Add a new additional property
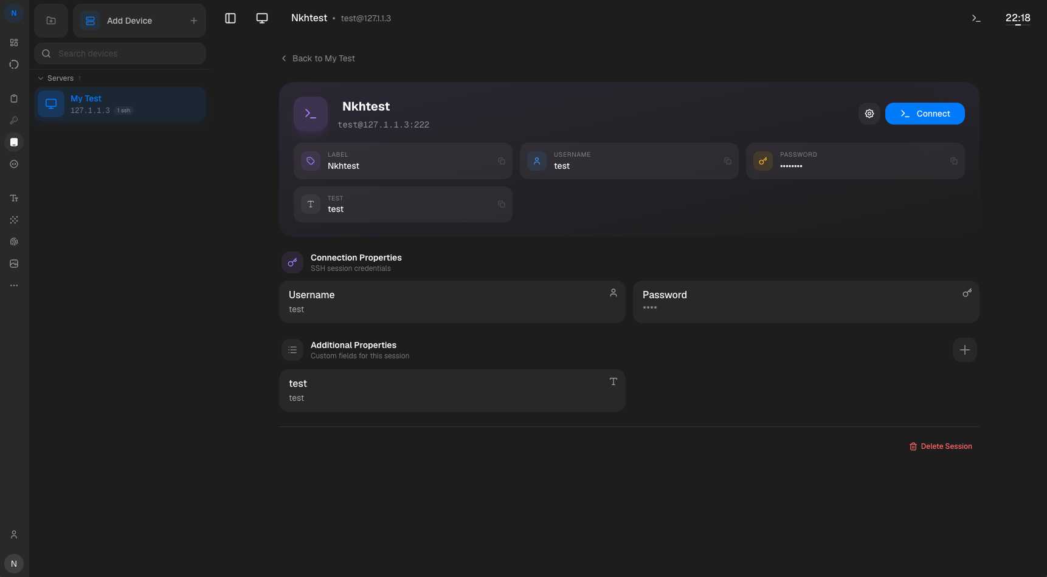1047x577 pixels. 965,350
